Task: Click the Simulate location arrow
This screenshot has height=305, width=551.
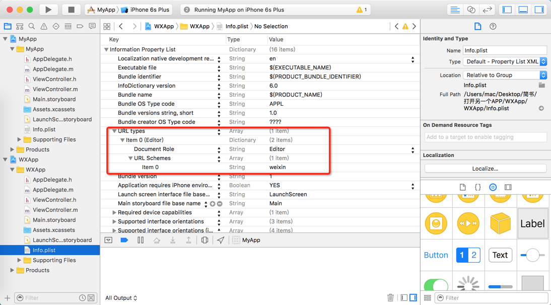Action: coord(220,240)
